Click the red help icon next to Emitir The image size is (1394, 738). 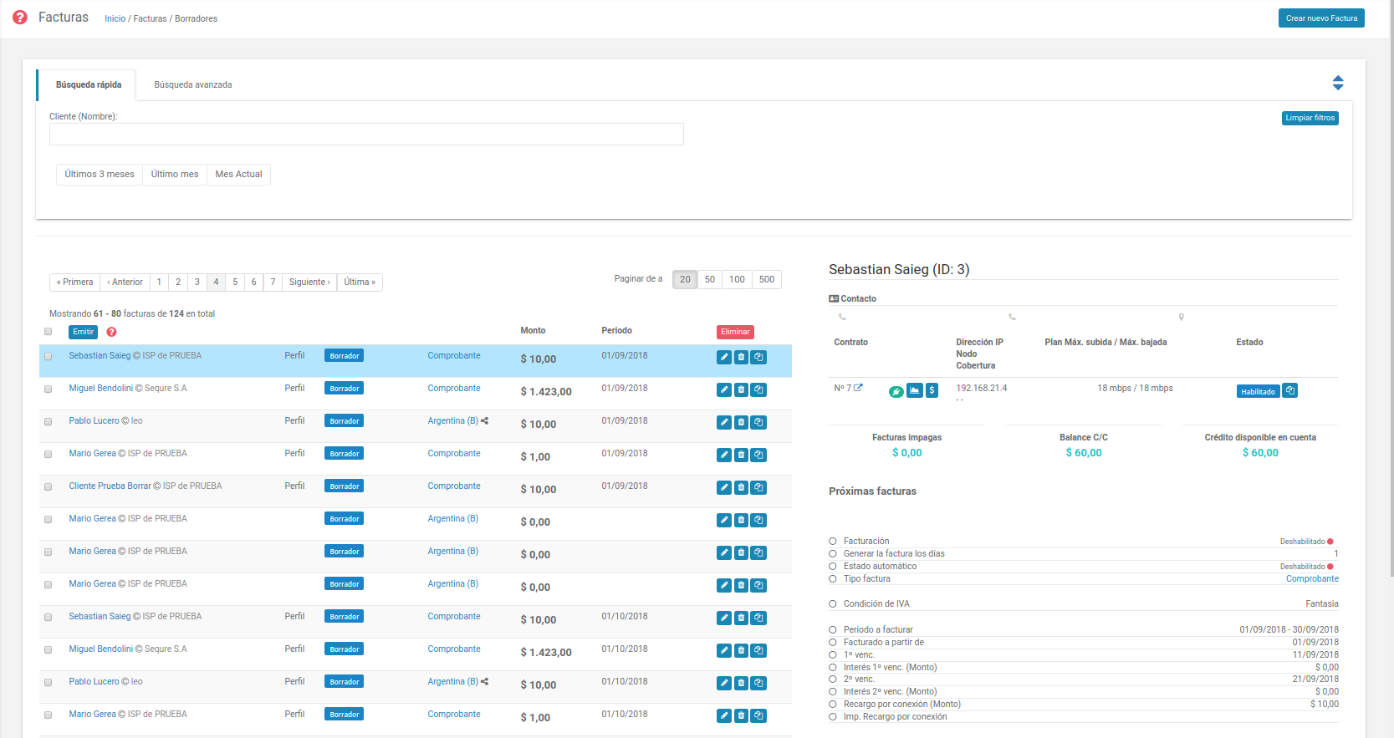click(111, 332)
